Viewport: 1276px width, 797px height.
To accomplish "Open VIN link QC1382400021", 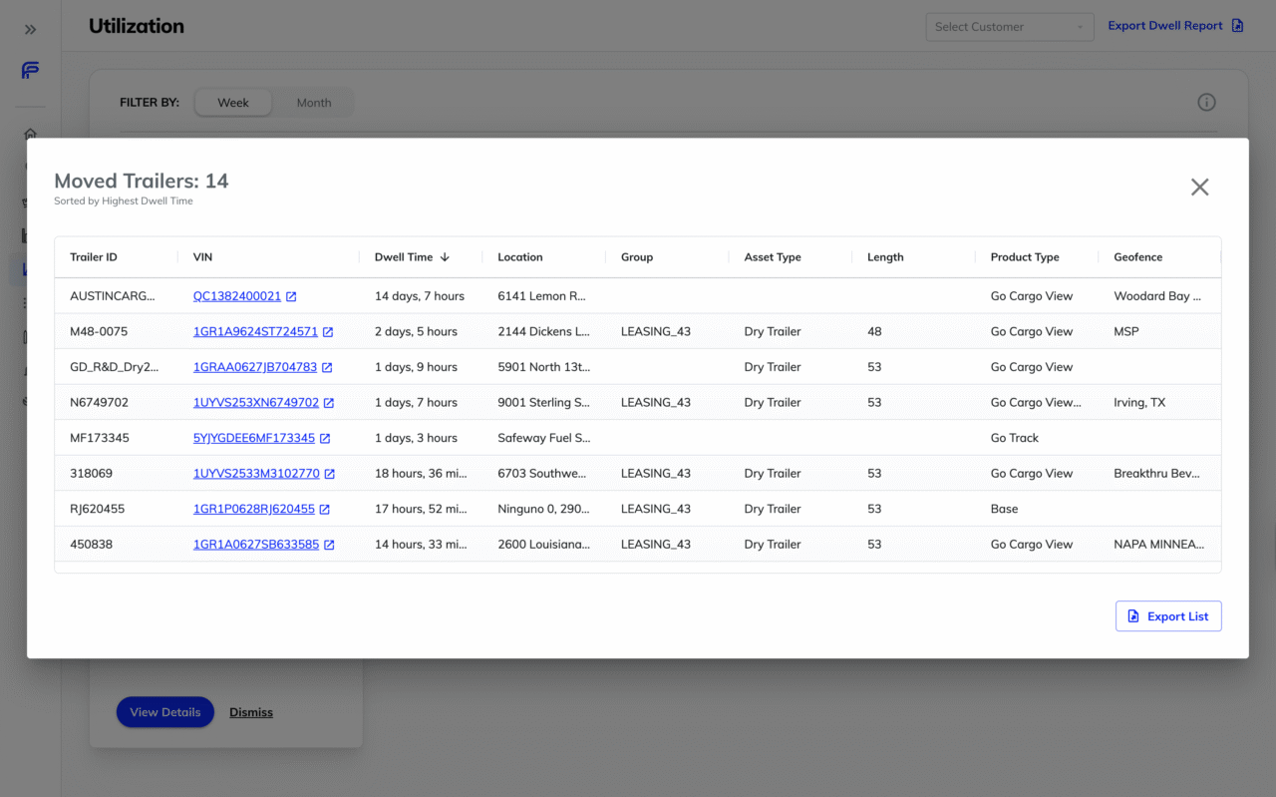I will coord(237,296).
